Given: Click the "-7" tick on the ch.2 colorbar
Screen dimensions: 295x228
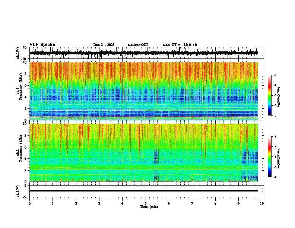Looking at the screenshot, I should tap(275, 177).
